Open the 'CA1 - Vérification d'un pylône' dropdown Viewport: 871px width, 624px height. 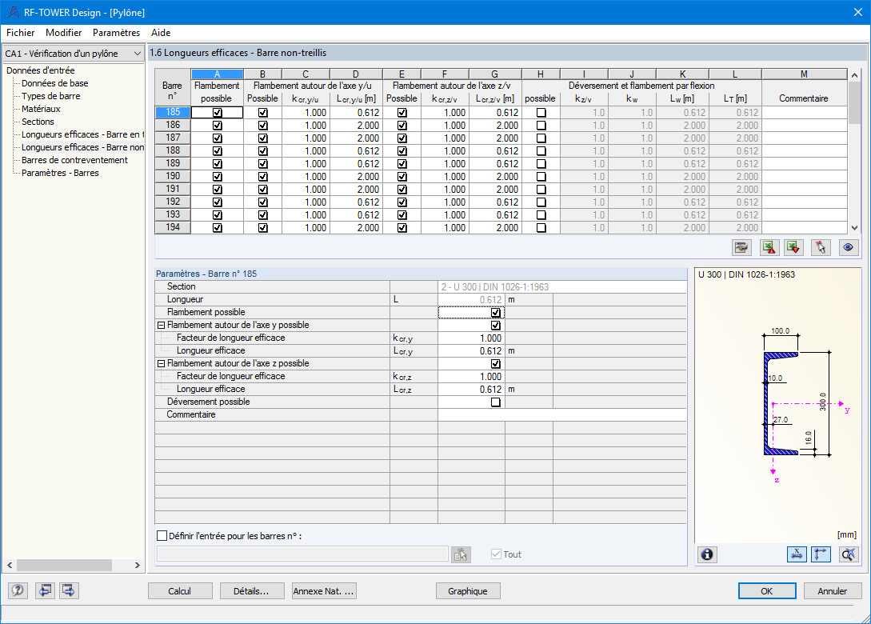[74, 54]
